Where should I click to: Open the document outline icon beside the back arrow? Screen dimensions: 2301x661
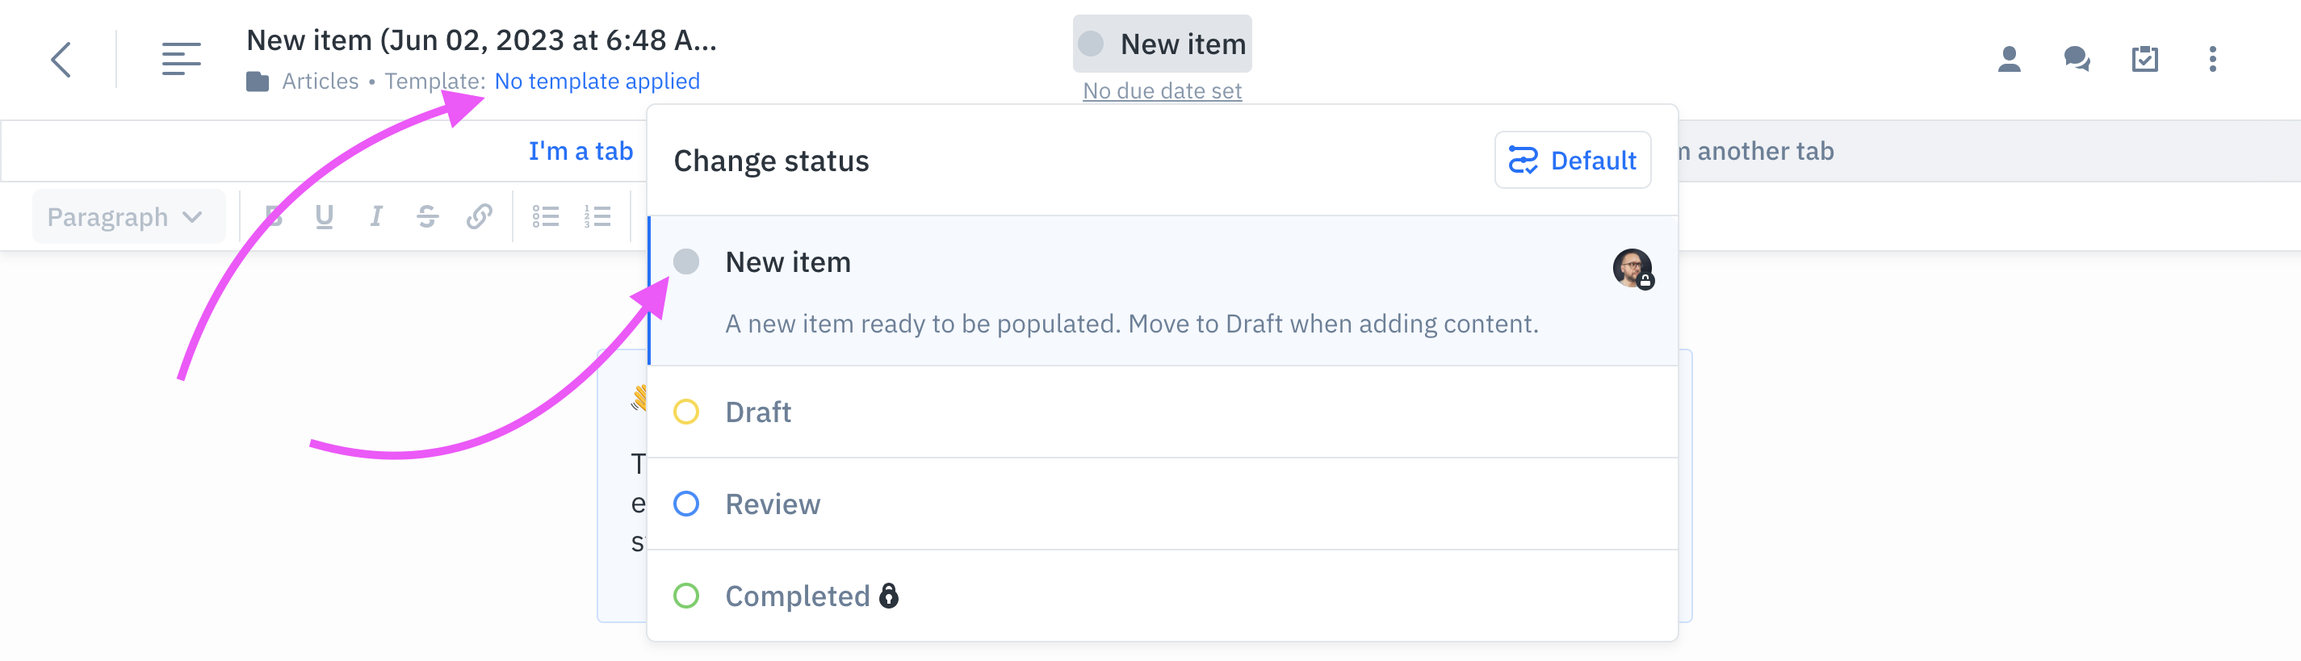(x=180, y=59)
